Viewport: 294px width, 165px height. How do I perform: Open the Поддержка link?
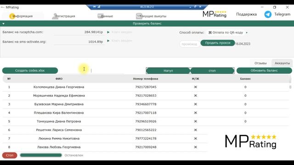tap(246, 14)
